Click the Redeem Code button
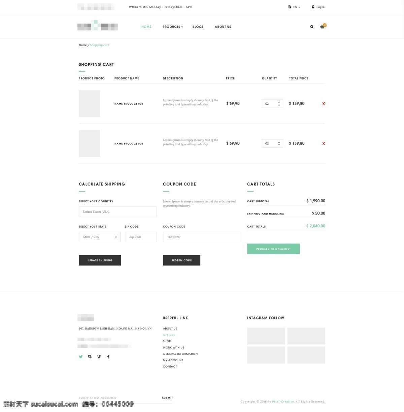This screenshot has height=412, width=404. pos(181,260)
